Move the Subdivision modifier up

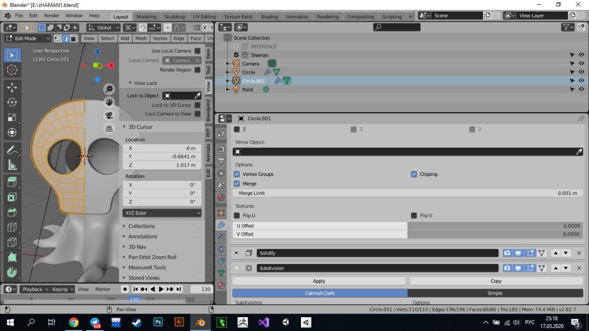click(556, 268)
